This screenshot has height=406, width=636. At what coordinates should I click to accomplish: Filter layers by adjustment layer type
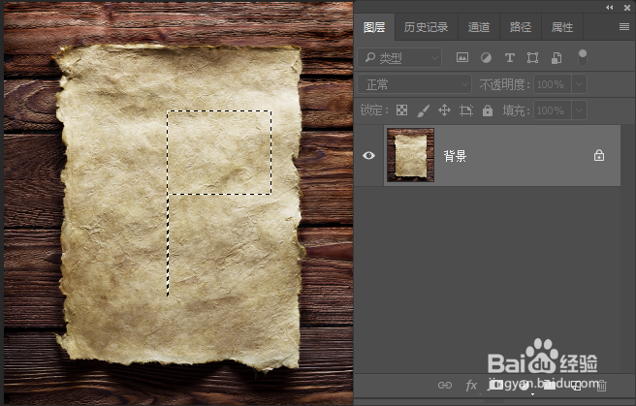click(x=486, y=58)
